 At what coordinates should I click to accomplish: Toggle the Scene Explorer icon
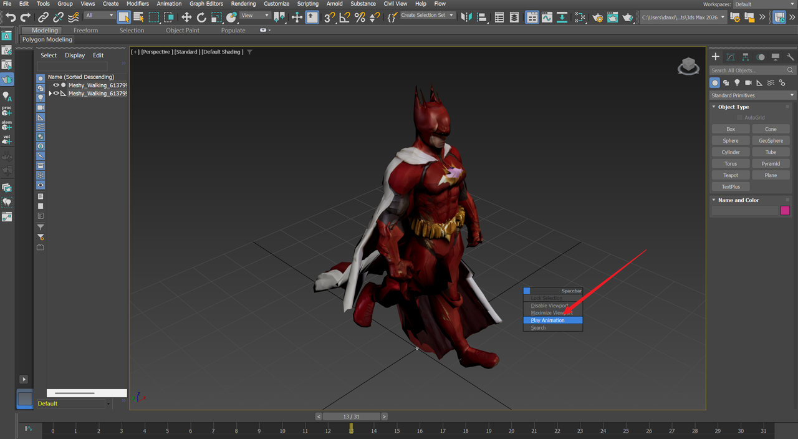point(499,17)
